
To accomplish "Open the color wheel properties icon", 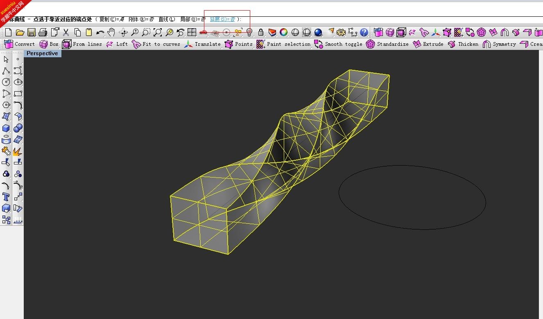I will click(284, 32).
